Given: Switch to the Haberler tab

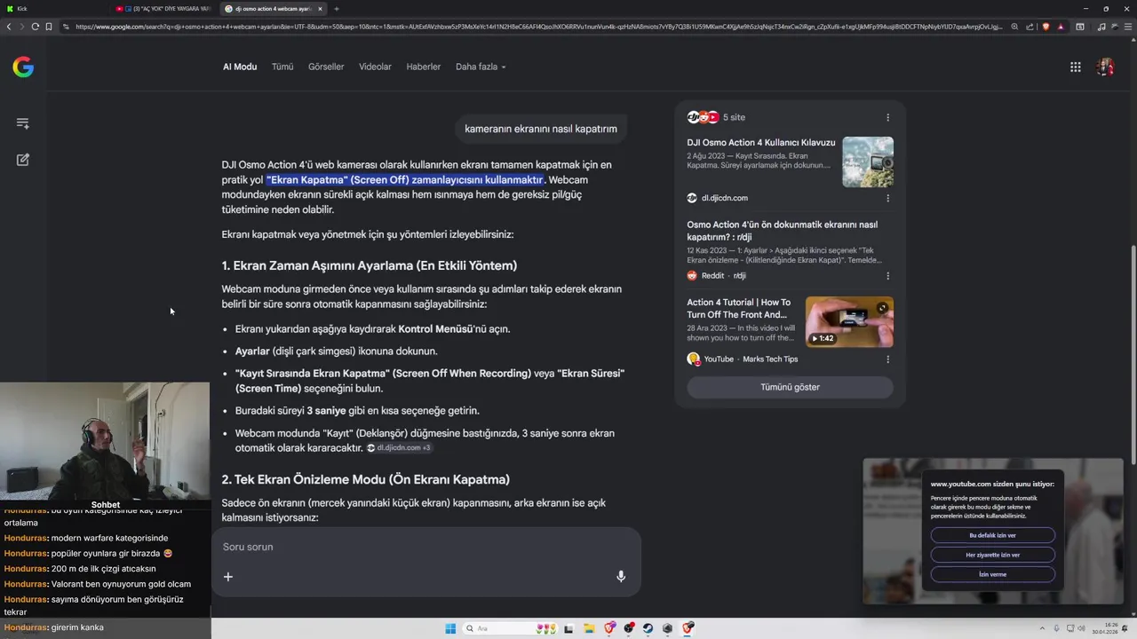Looking at the screenshot, I should coord(424,67).
